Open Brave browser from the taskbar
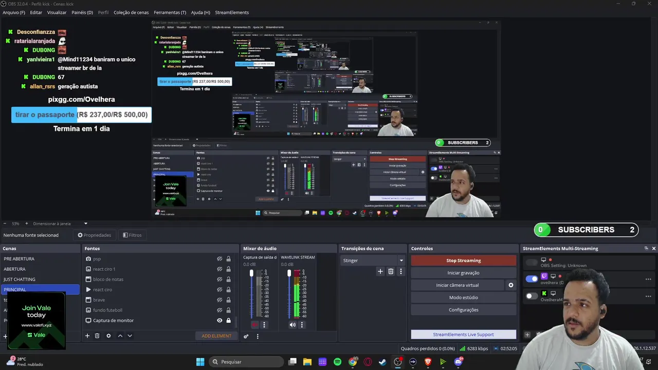The width and height of the screenshot is (658, 370). point(428,362)
